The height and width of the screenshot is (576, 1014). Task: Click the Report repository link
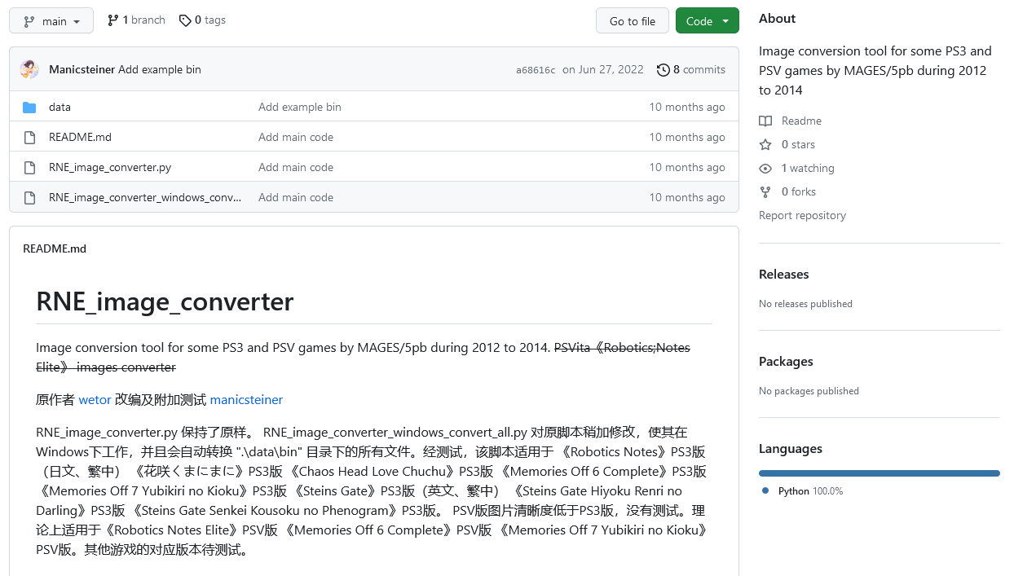(x=802, y=215)
